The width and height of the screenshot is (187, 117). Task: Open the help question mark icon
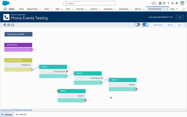[x=168, y=3]
